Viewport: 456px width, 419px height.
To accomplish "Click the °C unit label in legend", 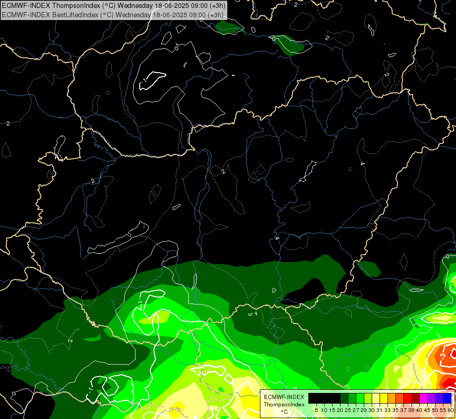I will 285,412.
